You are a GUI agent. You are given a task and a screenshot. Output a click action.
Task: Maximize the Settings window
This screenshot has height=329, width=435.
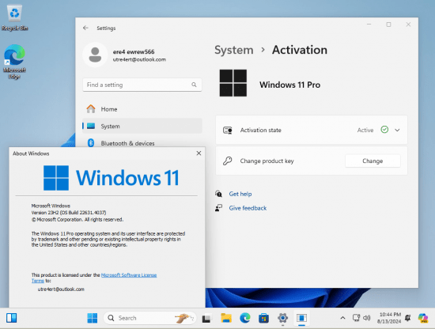tap(388, 25)
